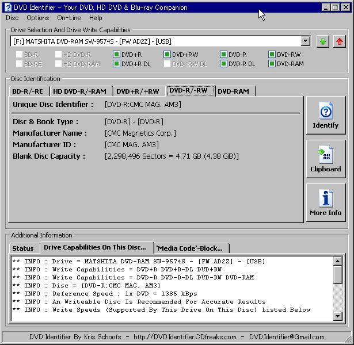Maximize the DVD Identifier window
Viewport: 354px width, 345px height.
pyautogui.click(x=336, y=7)
